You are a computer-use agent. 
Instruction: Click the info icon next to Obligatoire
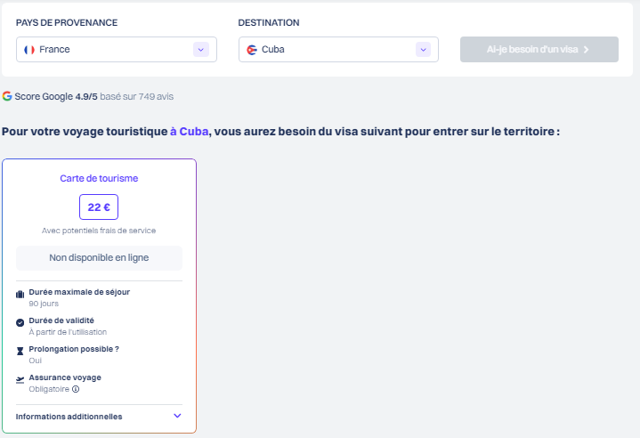point(76,389)
